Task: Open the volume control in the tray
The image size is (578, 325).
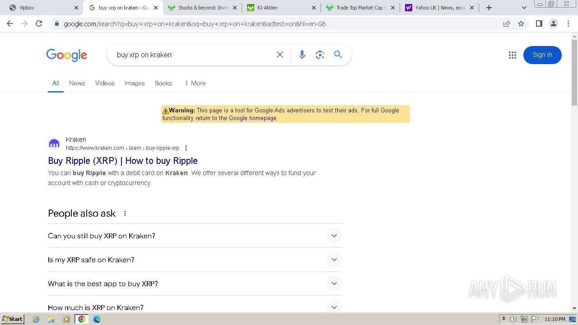Action: point(513,319)
